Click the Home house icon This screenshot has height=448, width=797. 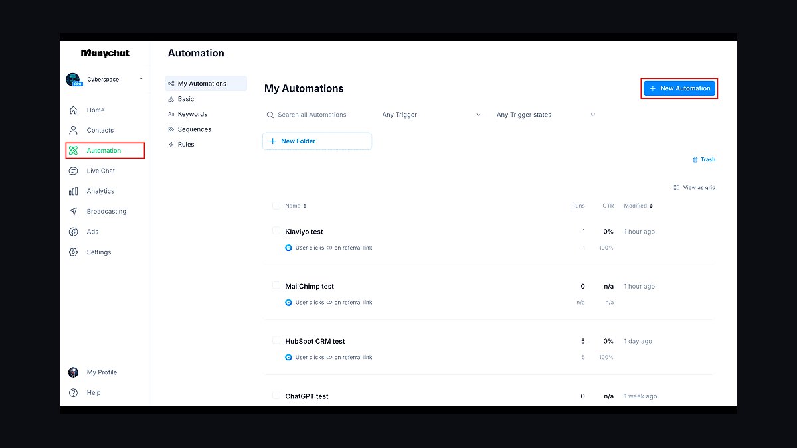(73, 110)
